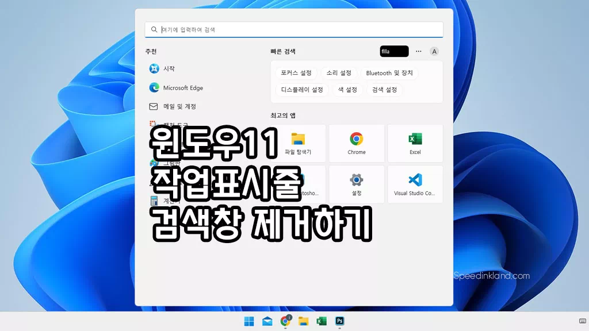Viewport: 589px width, 331px height.
Task: Open the 설정 gear app tile
Action: [x=356, y=184]
